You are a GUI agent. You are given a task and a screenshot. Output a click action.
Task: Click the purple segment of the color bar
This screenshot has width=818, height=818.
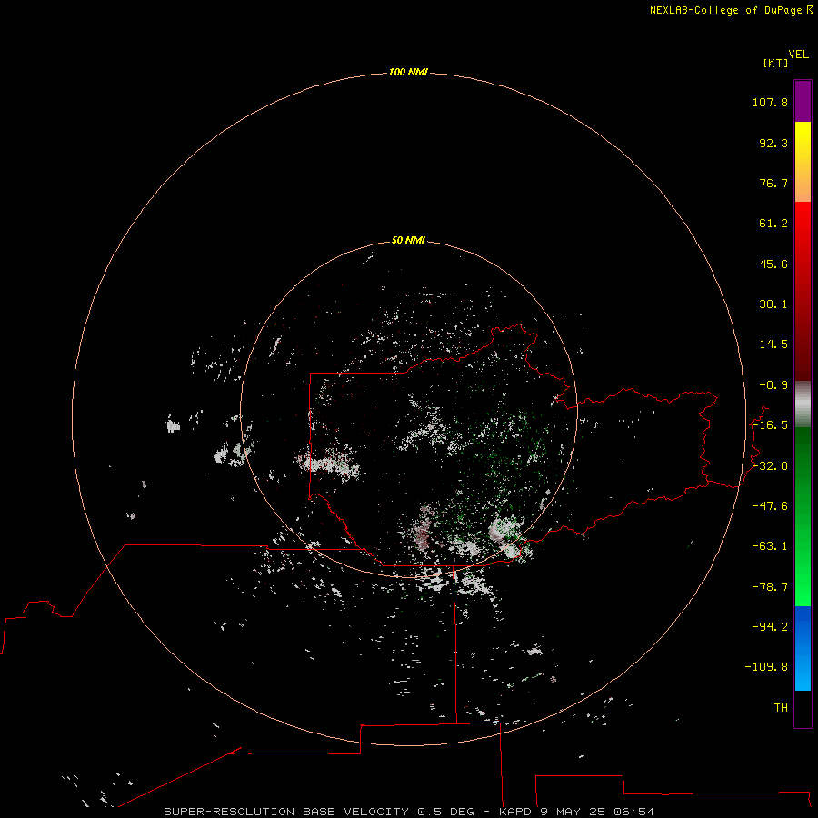pyautogui.click(x=803, y=101)
